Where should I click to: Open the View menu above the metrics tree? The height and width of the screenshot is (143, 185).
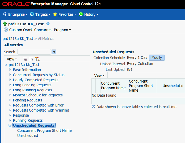tap(12, 59)
